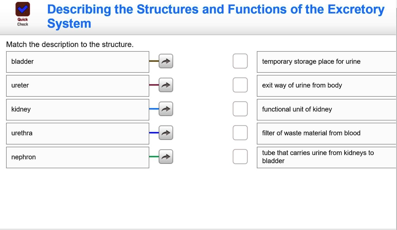Click the Quick Check checkmark icon
Viewport: 397px width, 230px height.
pos(22,10)
